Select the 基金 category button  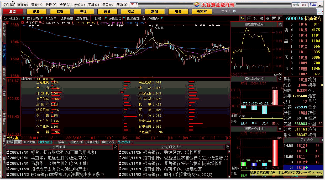click(84, 12)
